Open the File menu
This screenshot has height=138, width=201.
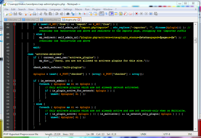(x=6, y=9)
